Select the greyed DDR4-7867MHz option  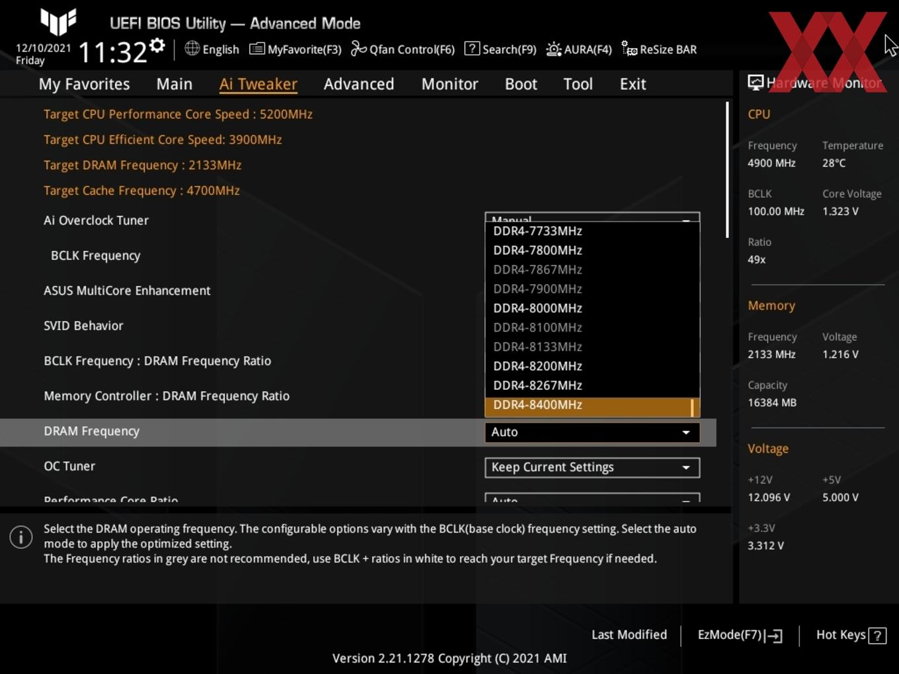tap(592, 270)
